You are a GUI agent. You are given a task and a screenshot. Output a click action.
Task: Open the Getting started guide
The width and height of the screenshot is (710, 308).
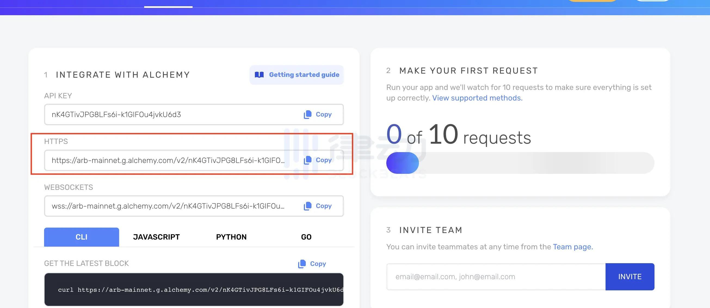304,75
